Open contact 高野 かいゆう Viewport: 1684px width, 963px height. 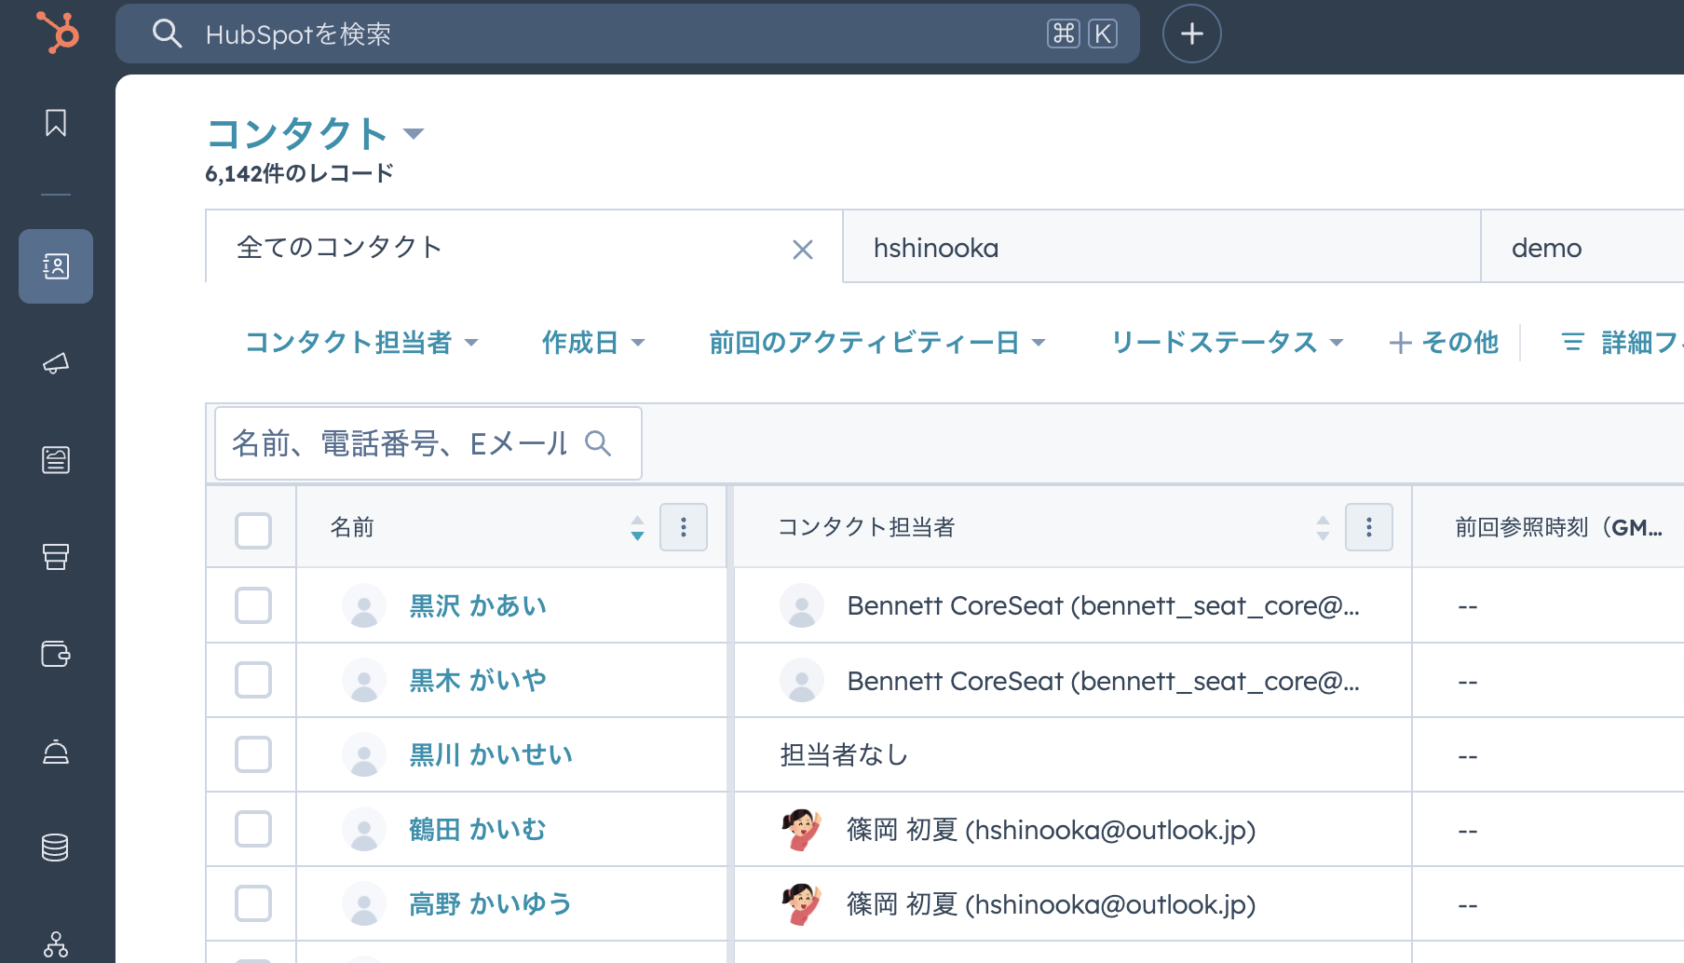point(491,903)
